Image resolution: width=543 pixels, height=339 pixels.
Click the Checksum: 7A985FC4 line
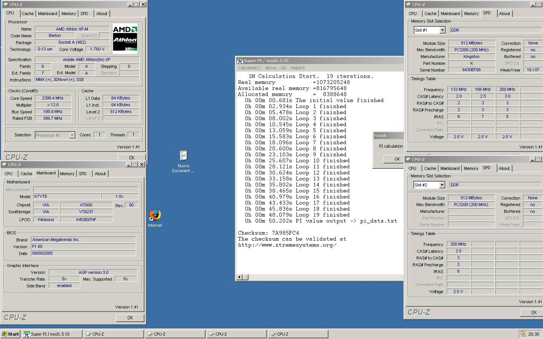click(x=268, y=233)
